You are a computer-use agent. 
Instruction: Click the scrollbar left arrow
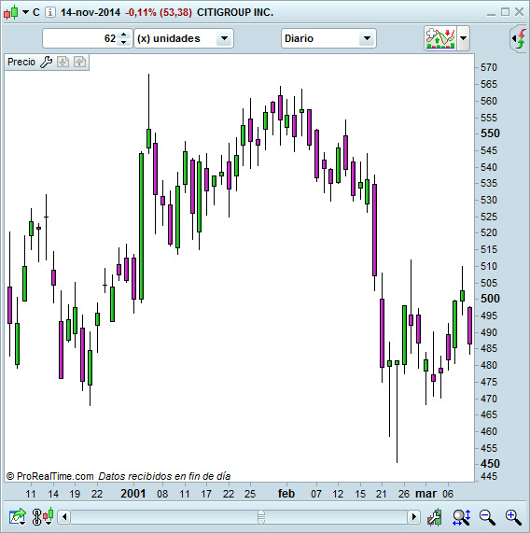click(64, 517)
